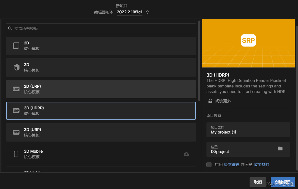
Task: Choose the 2D (URP) template
Action: (x=101, y=89)
